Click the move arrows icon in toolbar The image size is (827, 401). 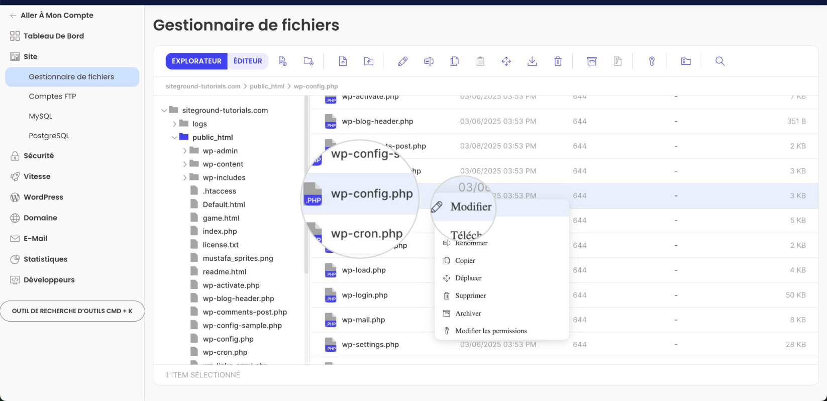(x=506, y=61)
